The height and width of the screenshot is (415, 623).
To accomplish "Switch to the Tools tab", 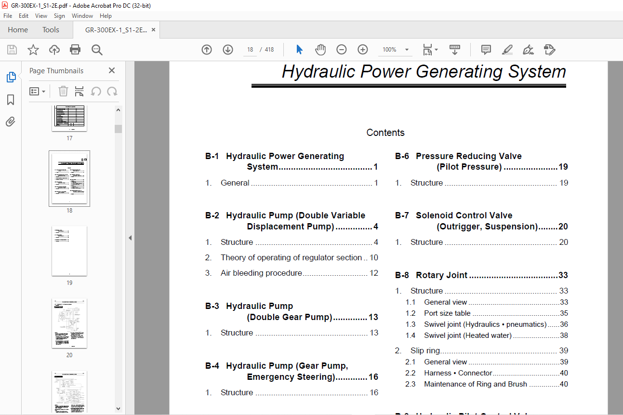I will (x=51, y=30).
